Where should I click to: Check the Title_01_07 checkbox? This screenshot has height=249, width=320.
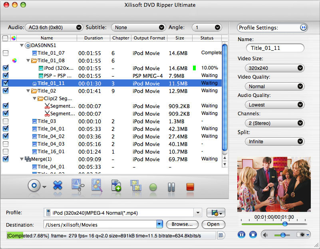tap(5, 53)
